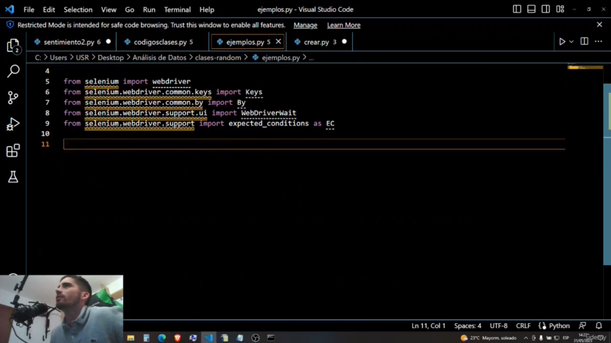Open the Search view icon
This screenshot has width=611, height=343.
pos(13,71)
